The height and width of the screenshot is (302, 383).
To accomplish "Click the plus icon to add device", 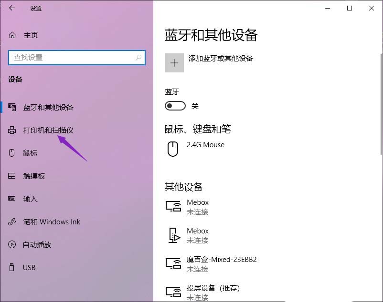I will tap(174, 63).
